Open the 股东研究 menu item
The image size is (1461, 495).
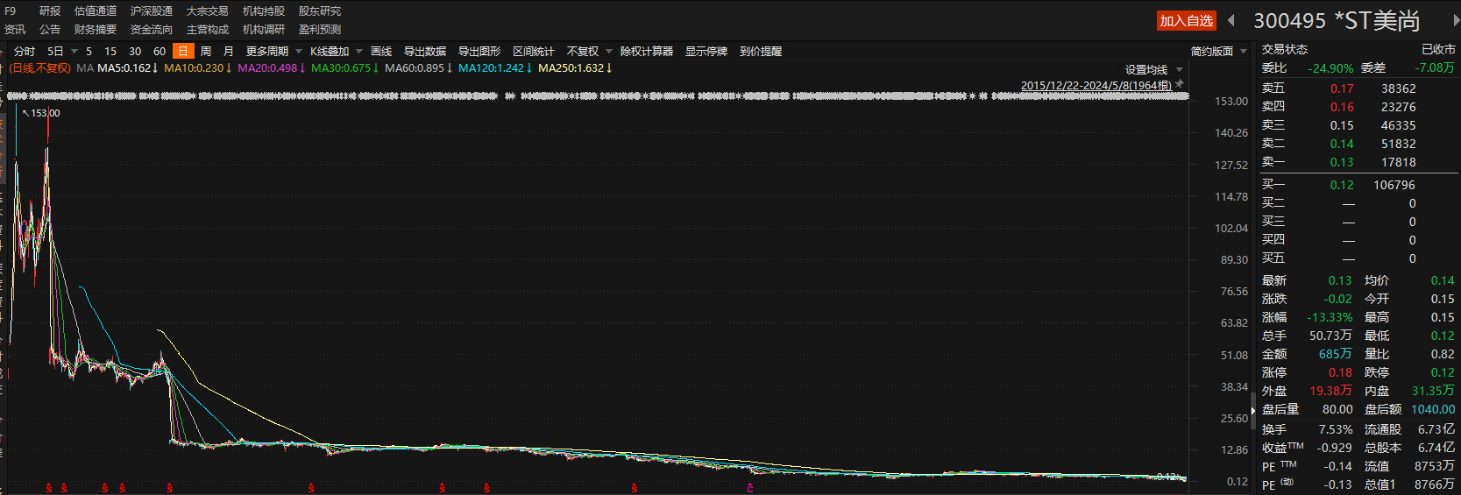[320, 11]
